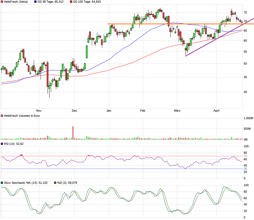Click the red HelloFresh (Xetra) legend swatch
254x220 pixels.
pyautogui.click(x=2, y=2)
